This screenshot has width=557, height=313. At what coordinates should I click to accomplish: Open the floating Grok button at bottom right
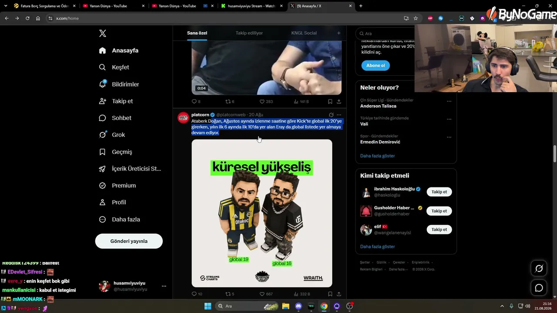539,269
